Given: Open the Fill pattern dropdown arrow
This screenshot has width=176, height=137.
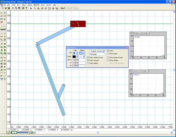Looking at the screenshot, I should (84, 53).
